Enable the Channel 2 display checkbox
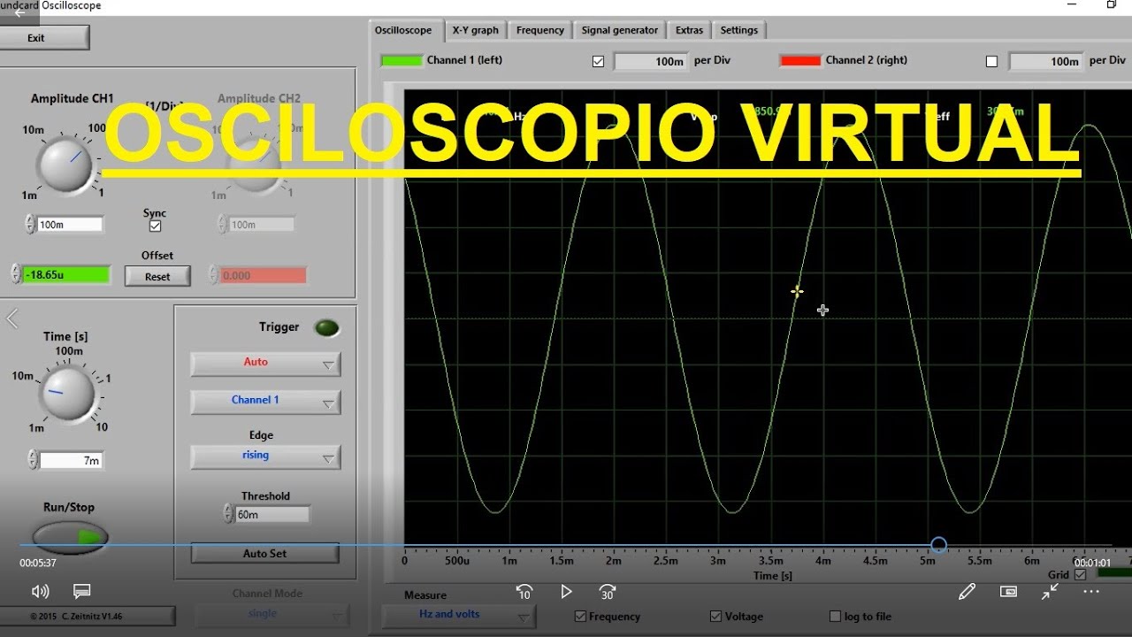The width and height of the screenshot is (1132, 637). pyautogui.click(x=991, y=62)
